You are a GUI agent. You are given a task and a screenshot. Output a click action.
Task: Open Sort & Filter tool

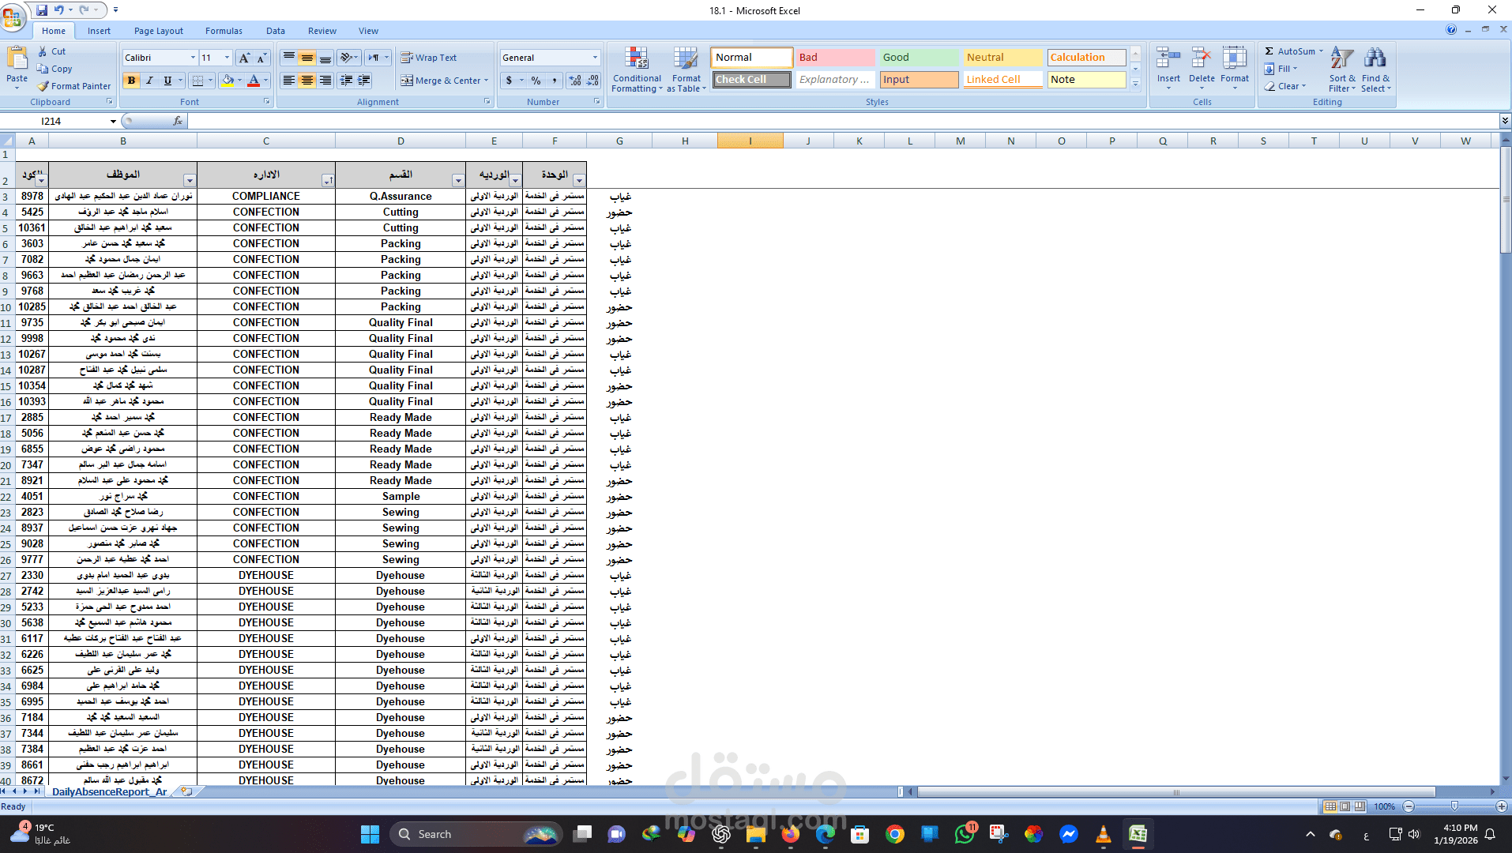pyautogui.click(x=1341, y=70)
